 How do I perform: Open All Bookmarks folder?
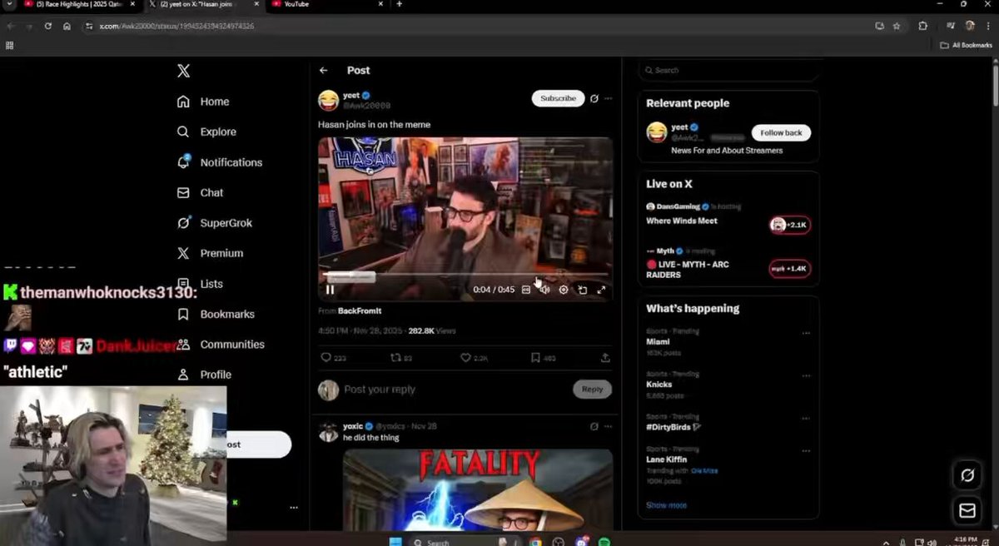click(x=966, y=45)
